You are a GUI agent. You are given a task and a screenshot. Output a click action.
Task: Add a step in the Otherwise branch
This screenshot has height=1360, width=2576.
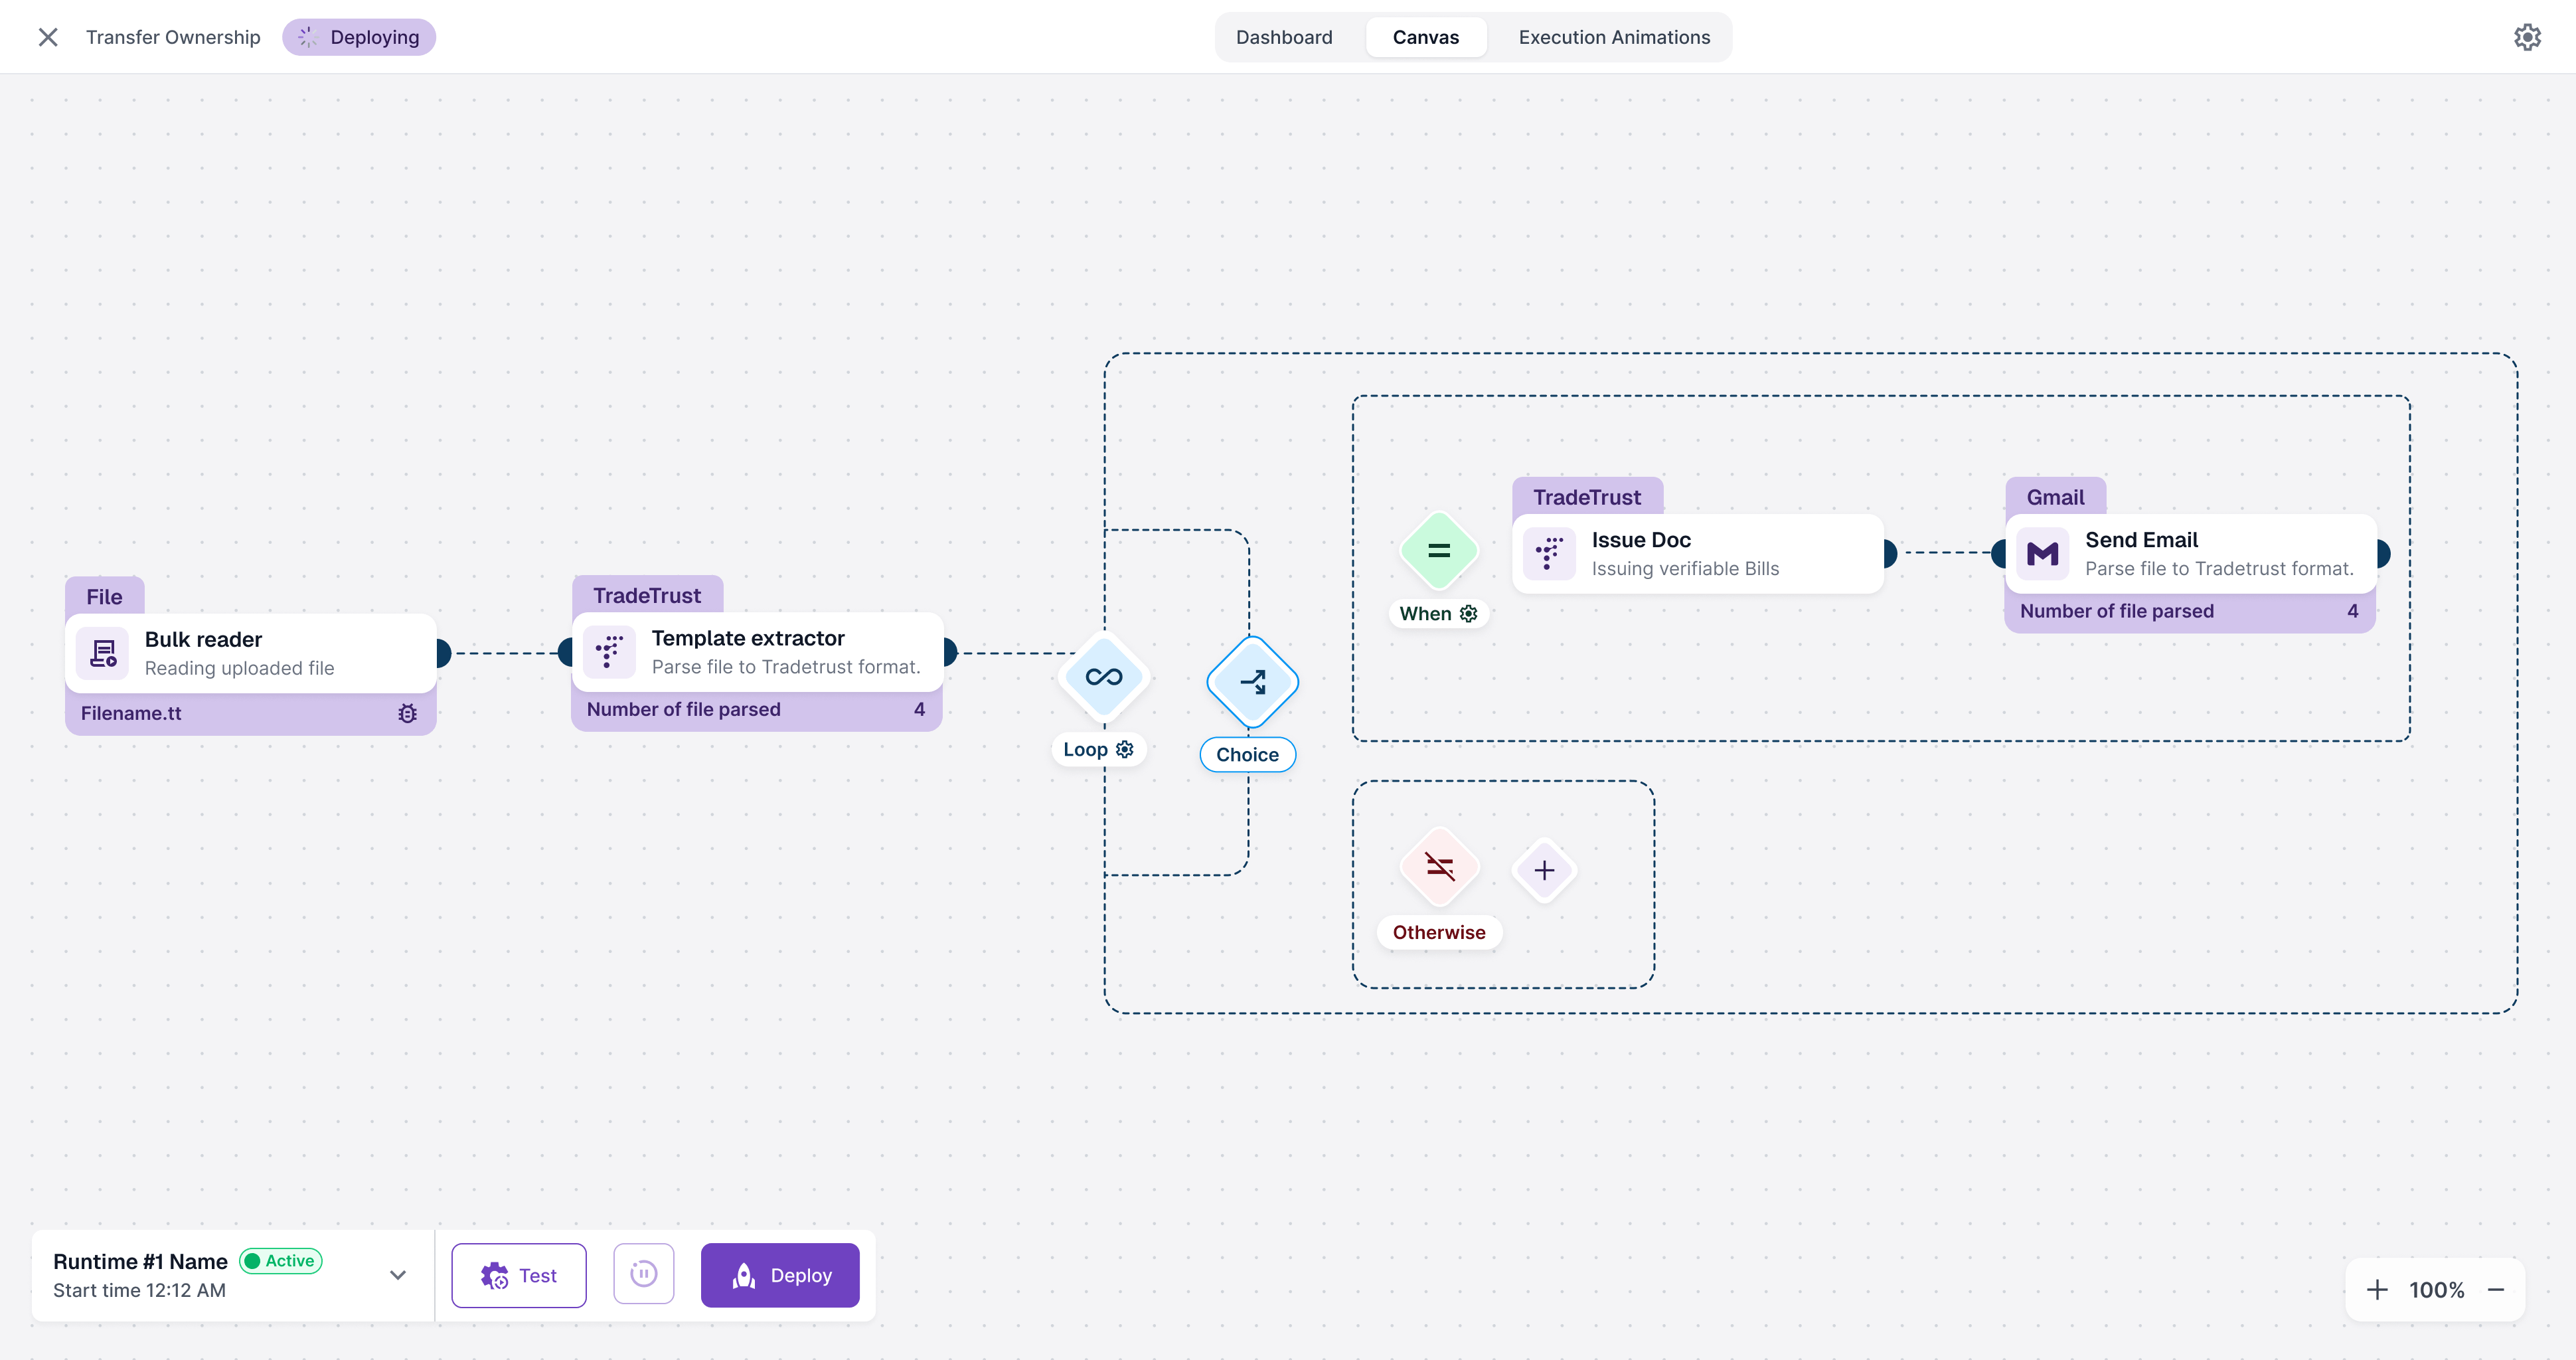click(1544, 870)
